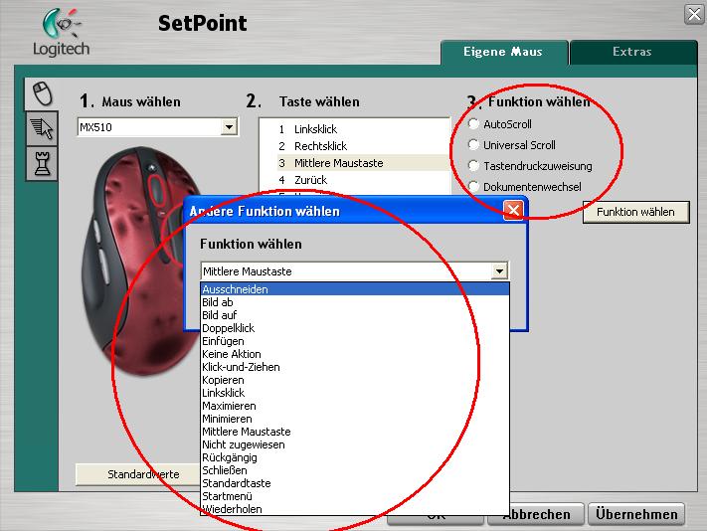Choose Startmenü from the function list
Viewport: 707px width, 531px height.
click(355, 496)
